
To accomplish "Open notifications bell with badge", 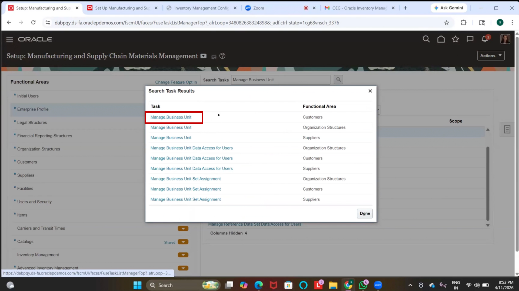I will click(485, 39).
